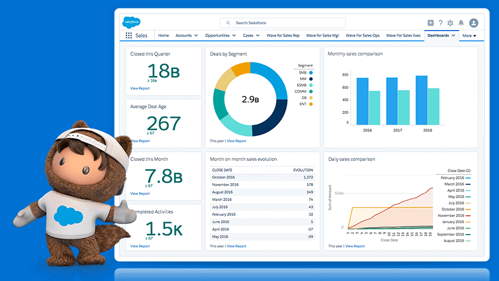This screenshot has width=499, height=281.
Task: Expand the Accounts tab dropdown arrow
Action: (196, 36)
